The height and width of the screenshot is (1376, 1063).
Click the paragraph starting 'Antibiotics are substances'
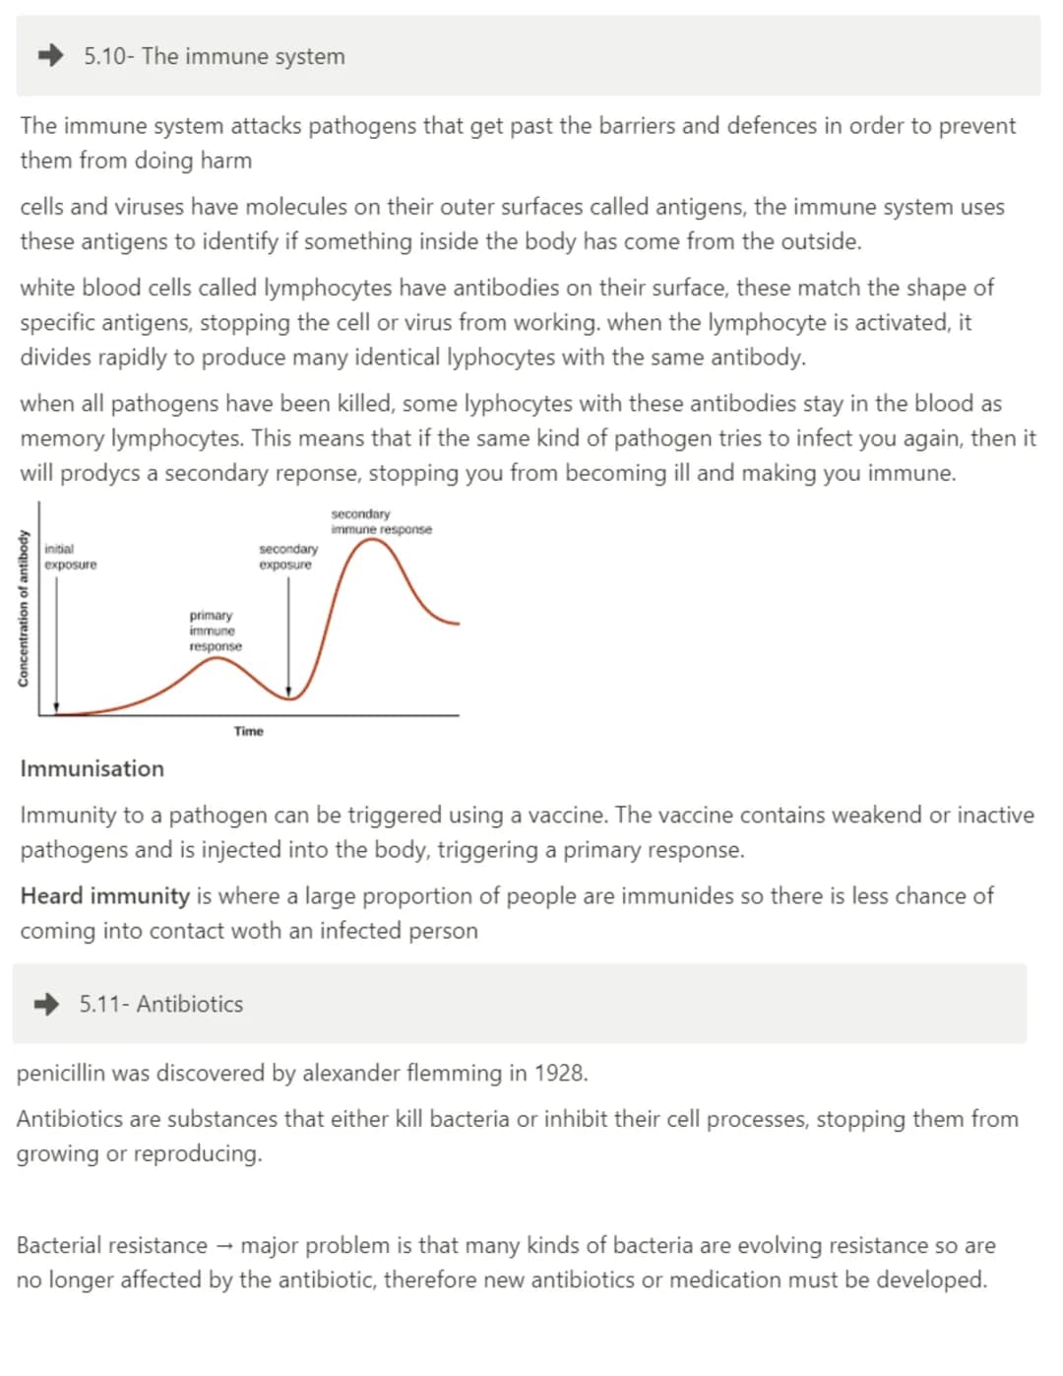518,1136
